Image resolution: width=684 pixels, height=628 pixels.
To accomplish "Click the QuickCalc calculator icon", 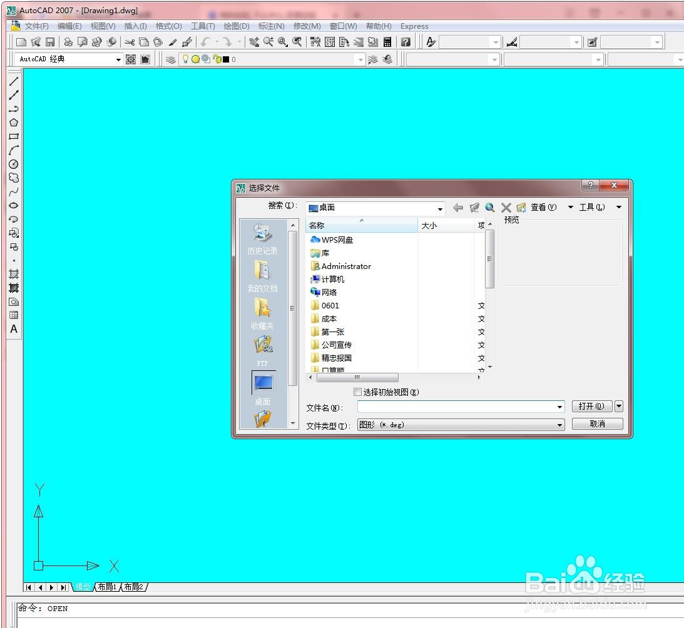I will coord(387,42).
